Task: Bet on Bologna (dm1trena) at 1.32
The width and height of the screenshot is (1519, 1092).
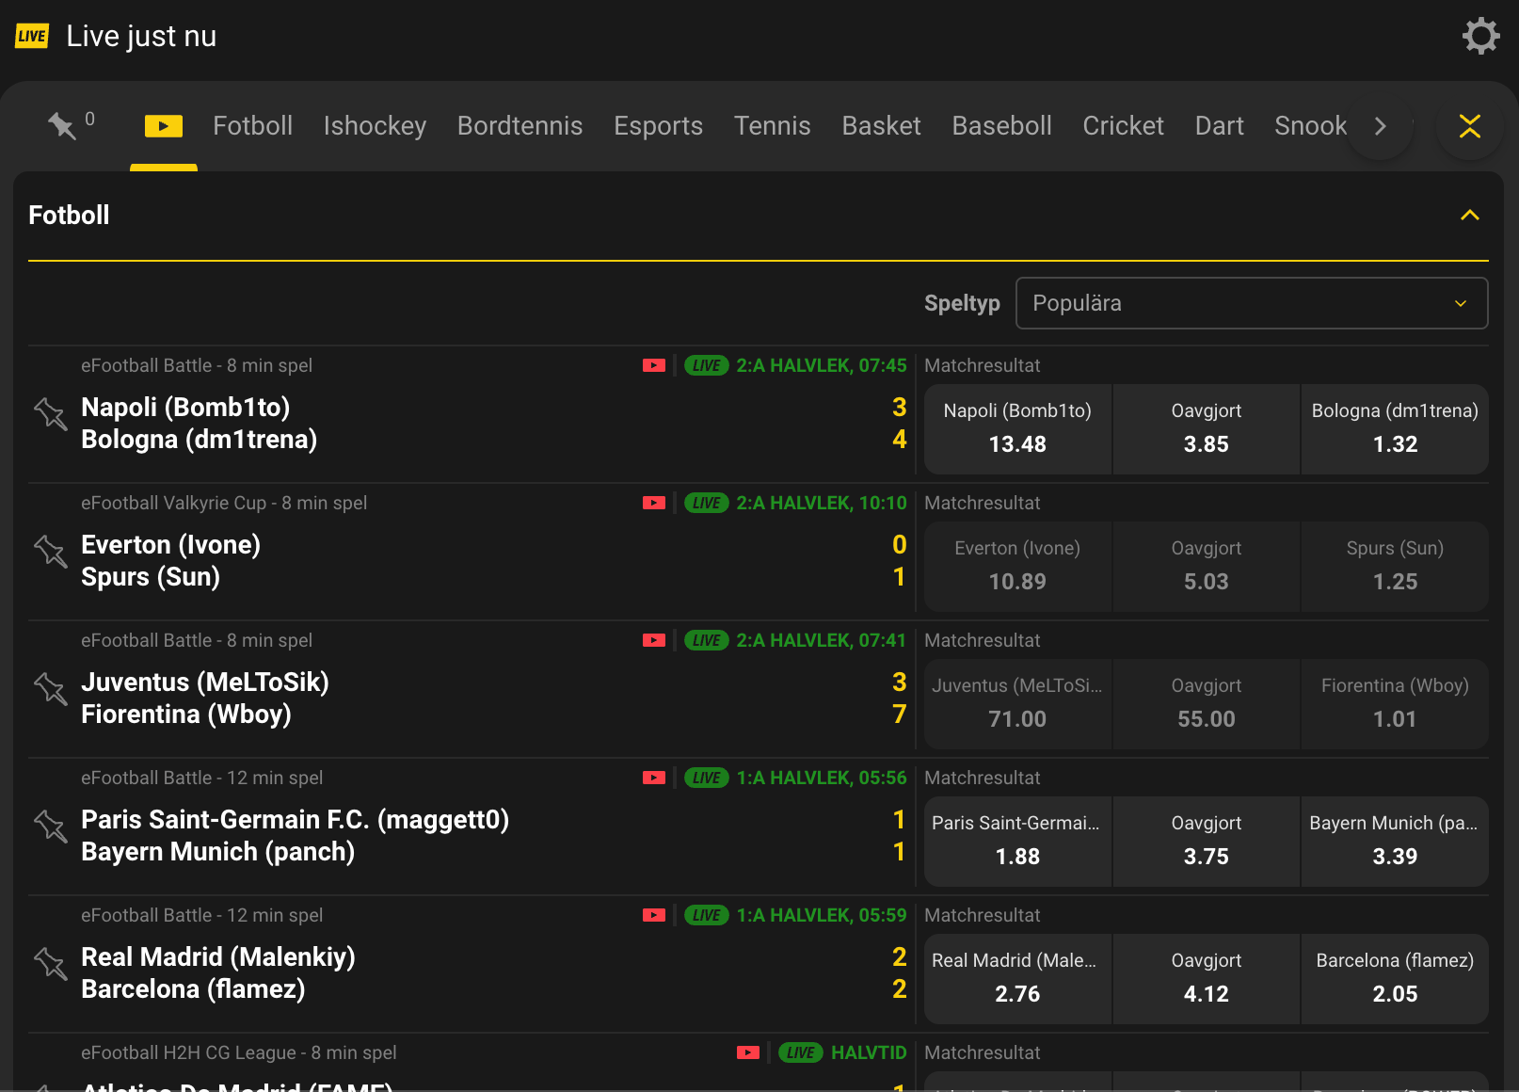Action: (1395, 428)
